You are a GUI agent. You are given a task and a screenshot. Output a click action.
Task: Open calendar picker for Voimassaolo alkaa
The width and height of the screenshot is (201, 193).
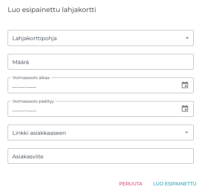click(x=185, y=85)
